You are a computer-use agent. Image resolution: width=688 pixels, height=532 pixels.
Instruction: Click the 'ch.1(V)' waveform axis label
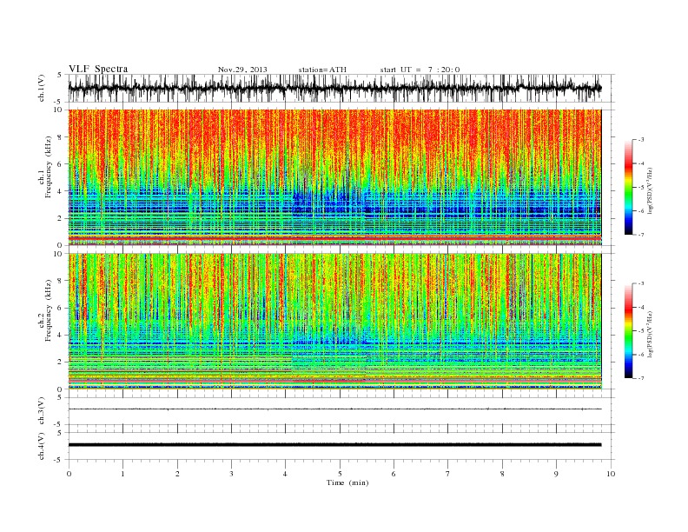pos(41,88)
